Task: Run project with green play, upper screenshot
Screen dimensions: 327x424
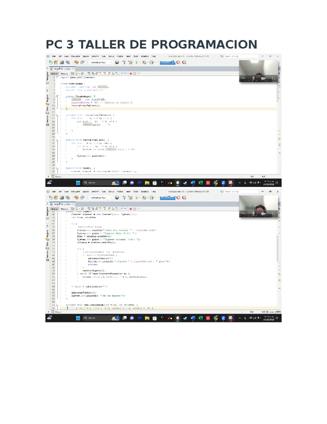Action: pyautogui.click(x=137, y=63)
